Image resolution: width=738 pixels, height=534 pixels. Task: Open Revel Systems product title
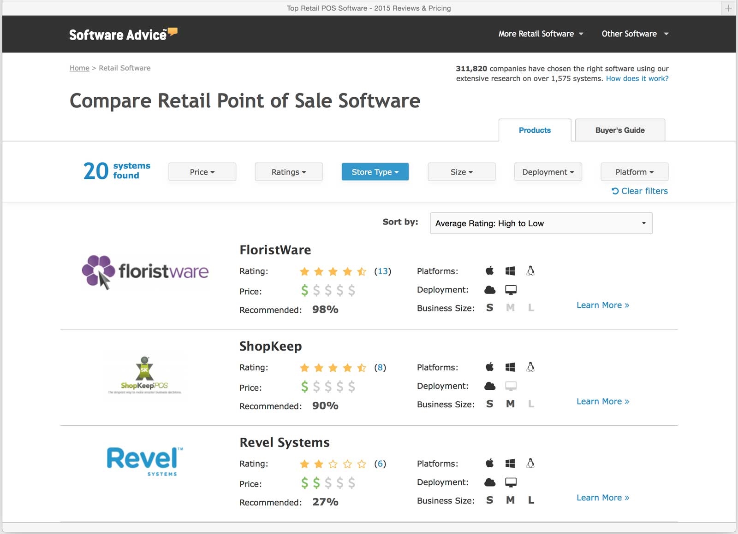(x=285, y=442)
